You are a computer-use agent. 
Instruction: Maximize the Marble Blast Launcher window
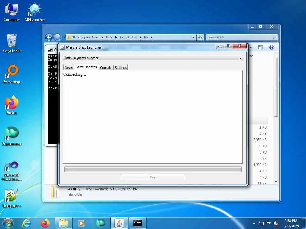pyautogui.click(x=228, y=46)
